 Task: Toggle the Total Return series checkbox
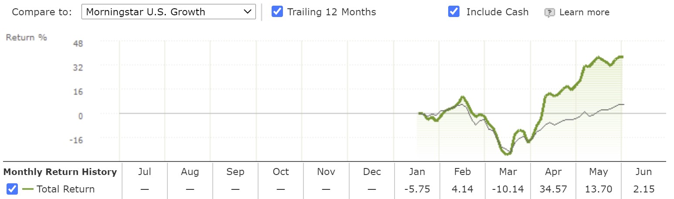12,189
